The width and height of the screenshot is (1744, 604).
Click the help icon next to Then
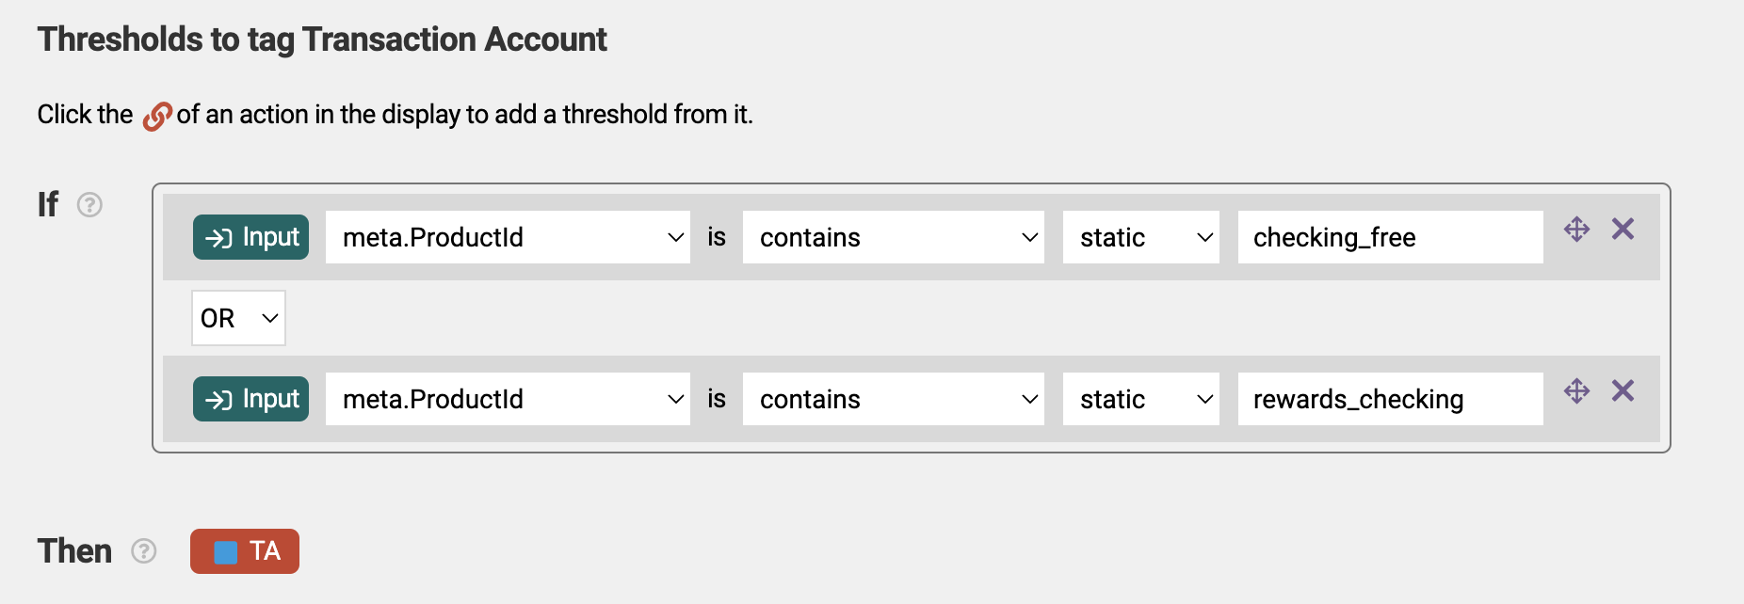[x=143, y=550]
